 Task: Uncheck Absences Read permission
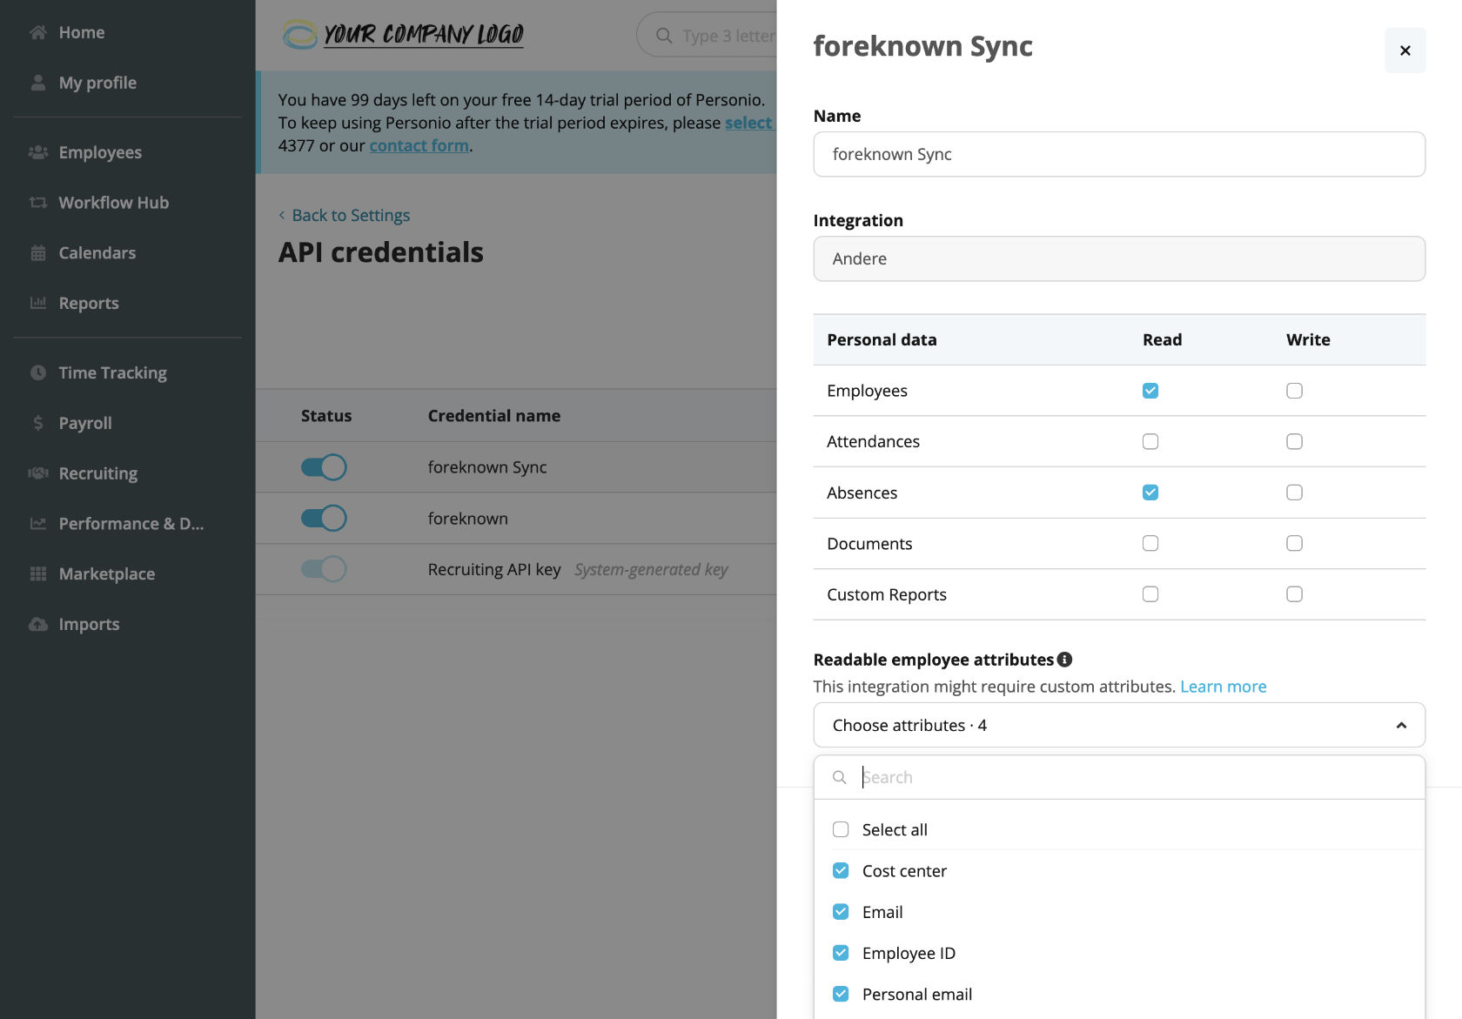point(1150,493)
